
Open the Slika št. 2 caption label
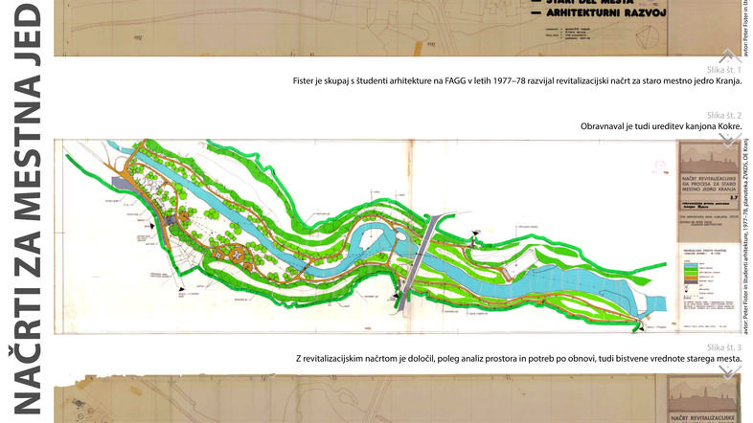723,115
